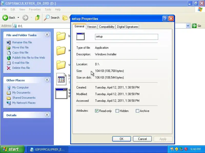
Task: Click the Rename this file icon
Action: (x=9, y=42)
